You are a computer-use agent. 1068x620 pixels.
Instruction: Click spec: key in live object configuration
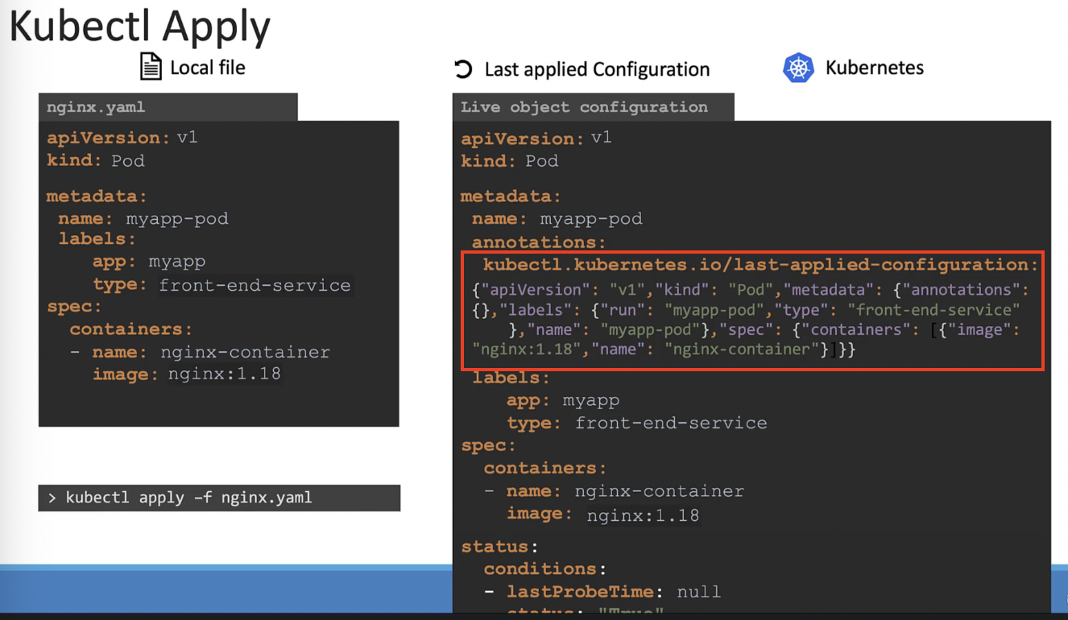[489, 446]
